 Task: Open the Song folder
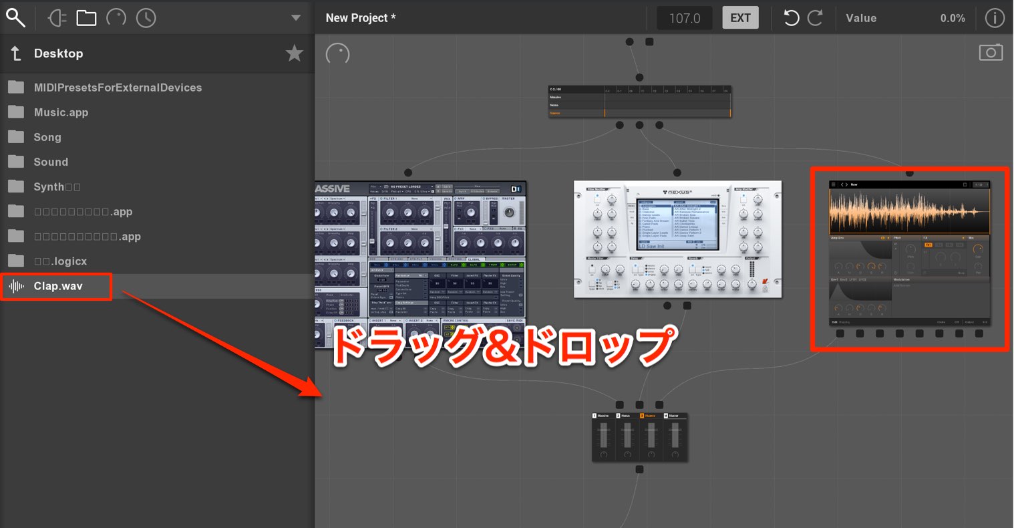(x=157, y=137)
